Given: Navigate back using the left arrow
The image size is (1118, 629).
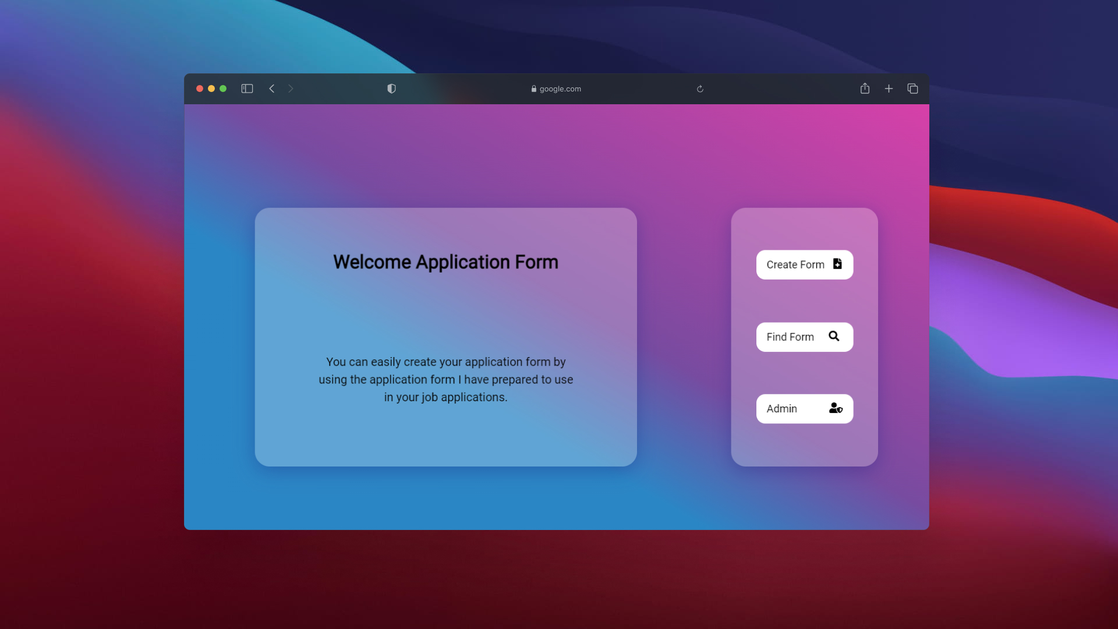Looking at the screenshot, I should (272, 89).
